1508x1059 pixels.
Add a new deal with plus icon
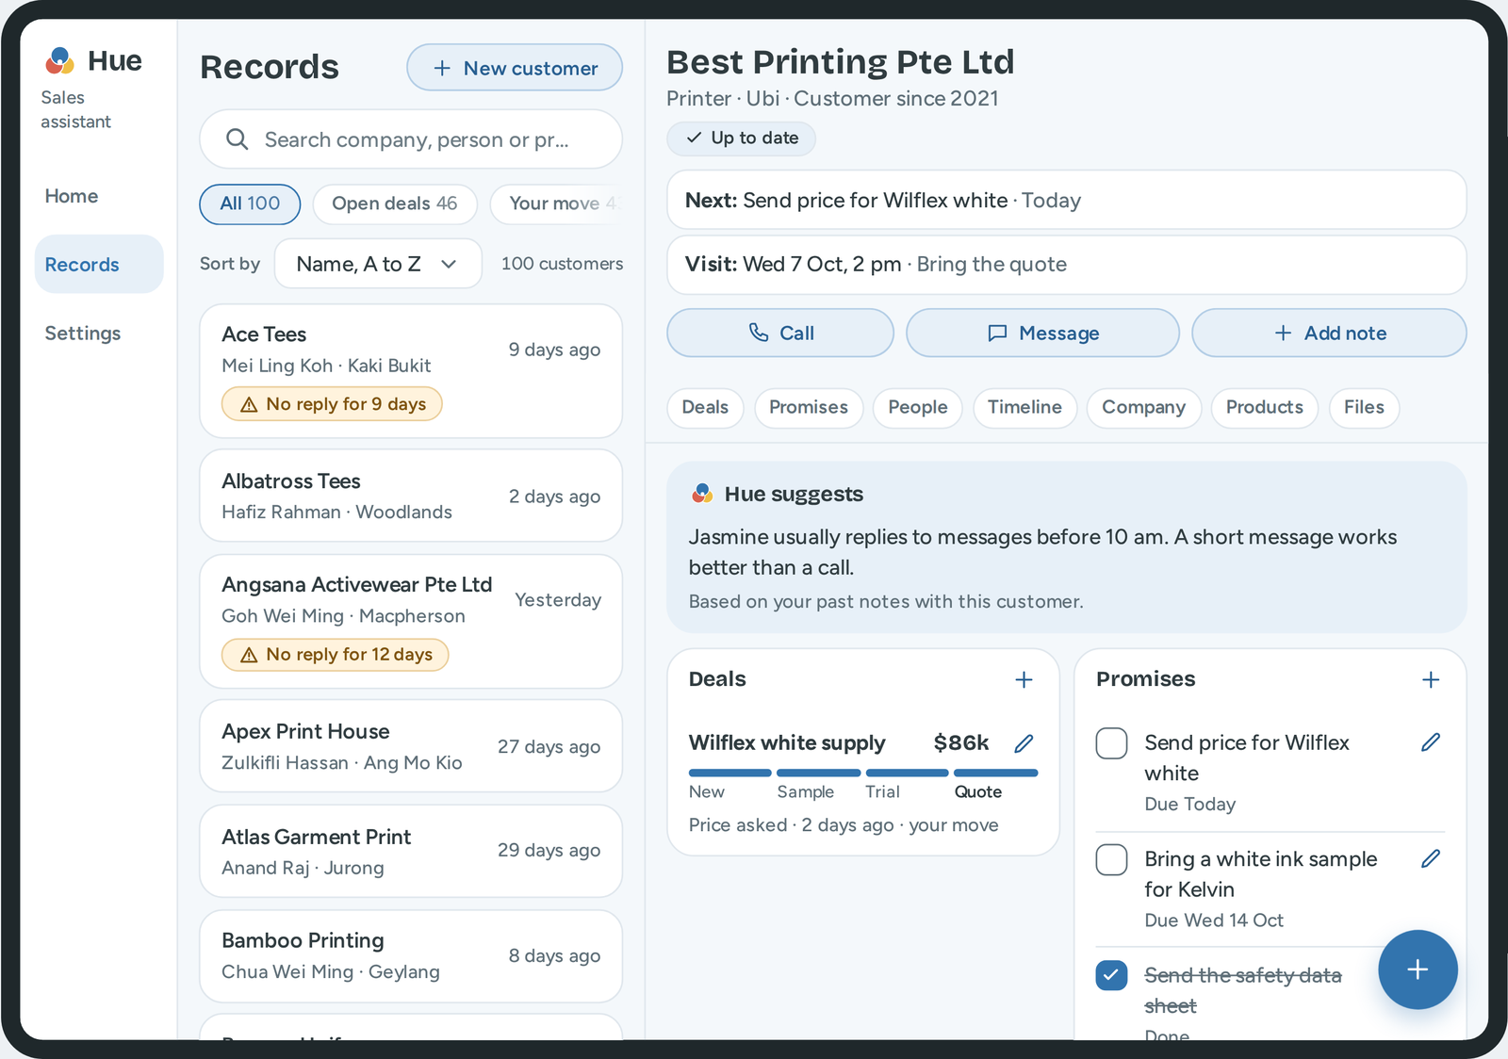1024,679
